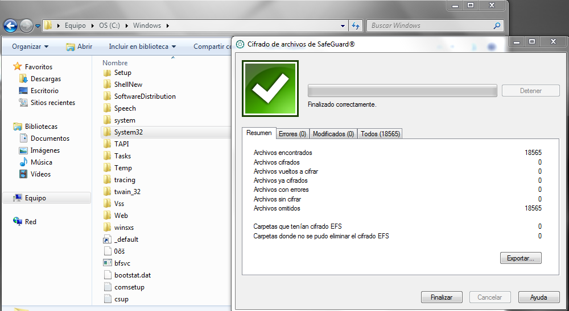Click the Temp folder icon

click(107, 168)
